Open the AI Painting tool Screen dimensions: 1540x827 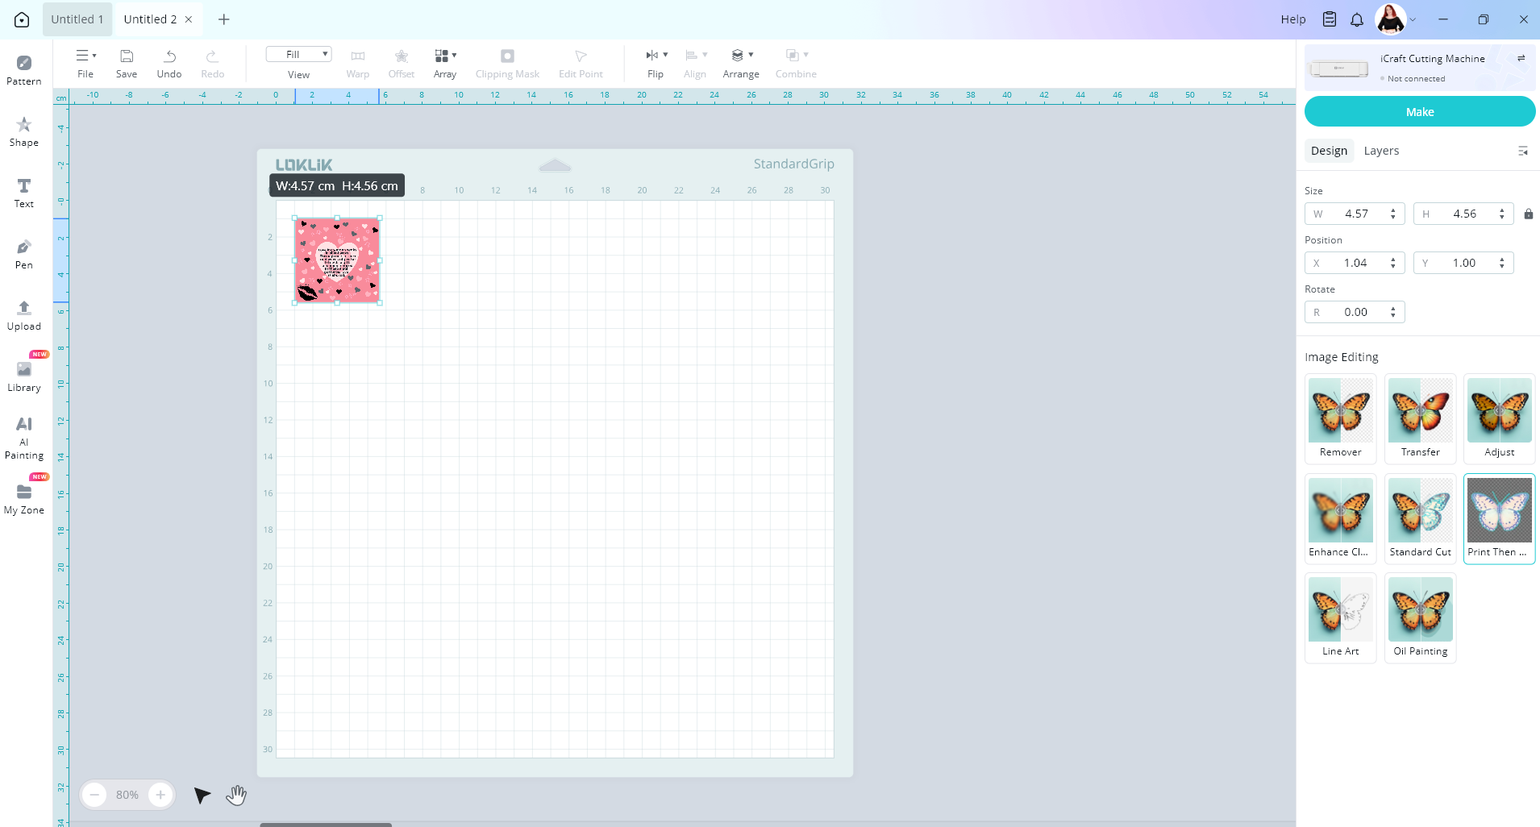[x=24, y=438]
